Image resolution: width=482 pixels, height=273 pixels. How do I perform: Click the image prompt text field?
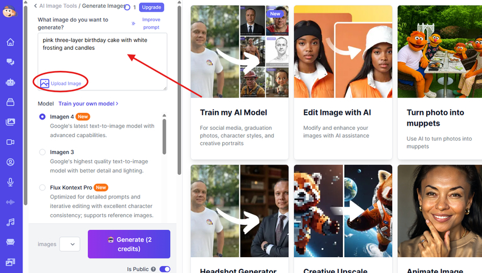103,57
